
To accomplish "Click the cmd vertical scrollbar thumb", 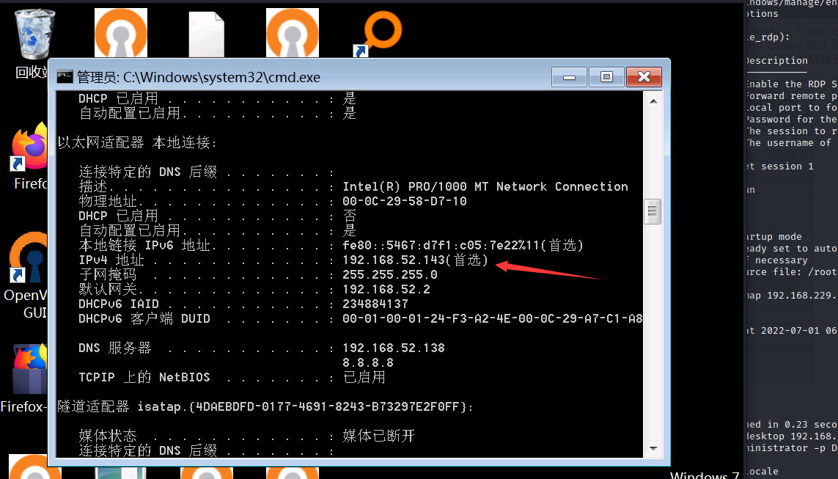I will (653, 213).
